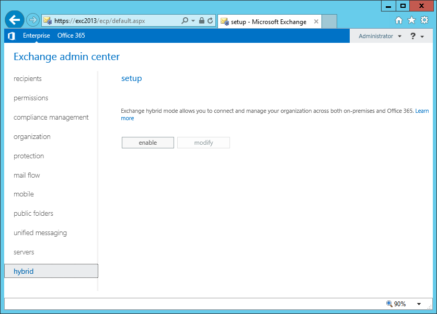437x314 pixels.
Task: Open public folders section
Action: [33, 213]
